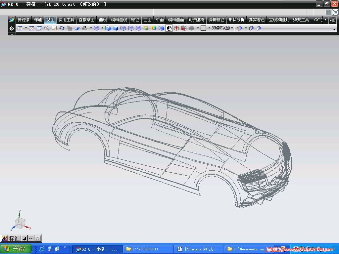The image size is (339, 254).
Task: Open dropdown arrow beside first Fit icon
Action: pos(26,28)
